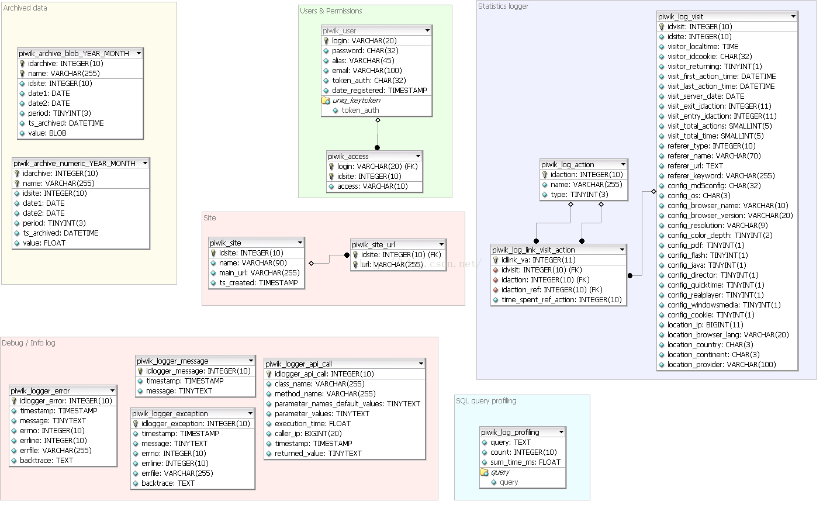Click key icon of idsite in piwik_site
Image resolution: width=830 pixels, height=515 pixels.
click(213, 253)
